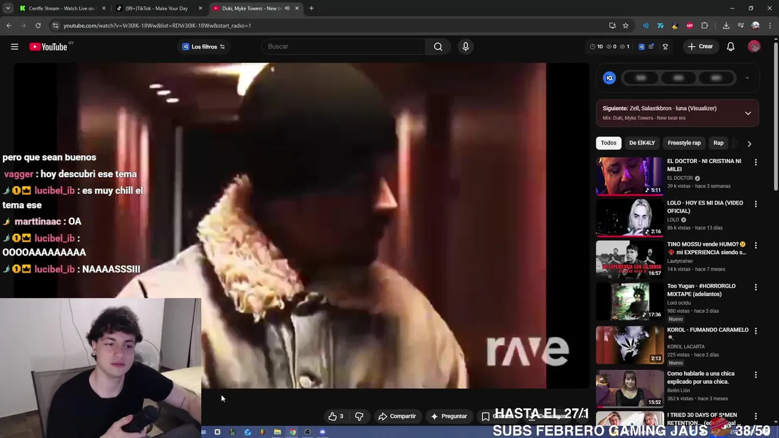This screenshot has width=779, height=438.
Task: Click the list icon with blue dot in the stats bar
Action: point(651,47)
